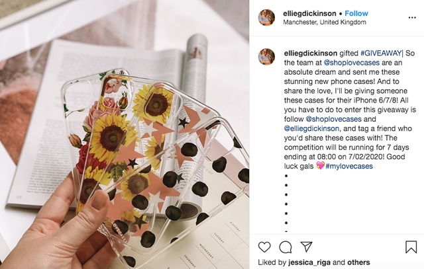
Task: Follow elliegdickinson
Action: pyautogui.click(x=356, y=13)
